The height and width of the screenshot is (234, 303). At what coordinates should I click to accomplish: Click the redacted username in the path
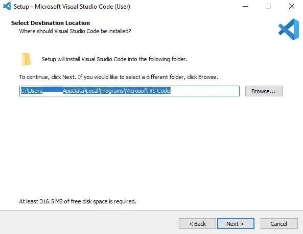click(52, 91)
